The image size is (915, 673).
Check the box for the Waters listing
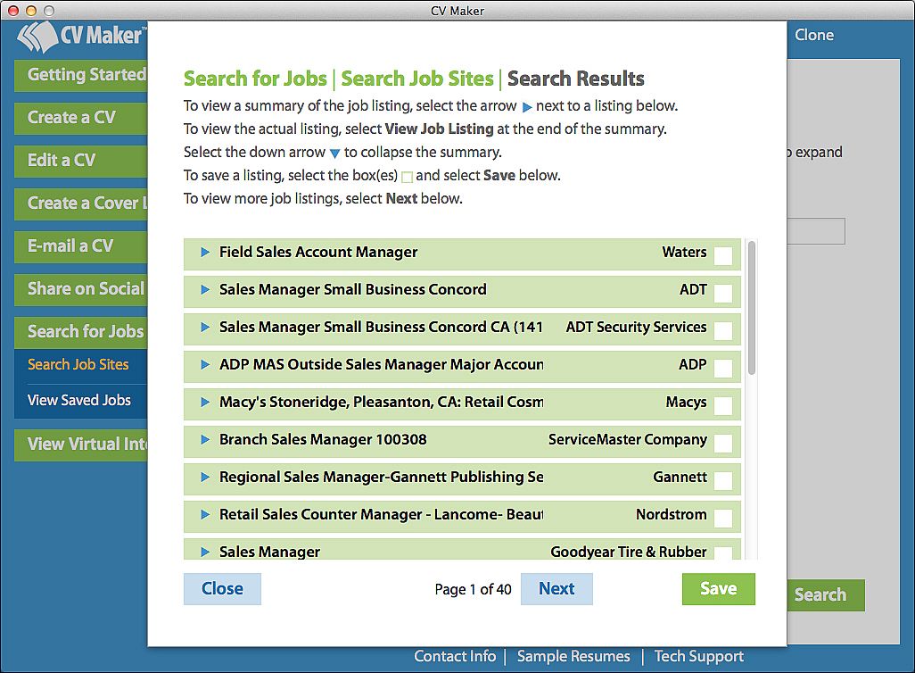tap(723, 256)
